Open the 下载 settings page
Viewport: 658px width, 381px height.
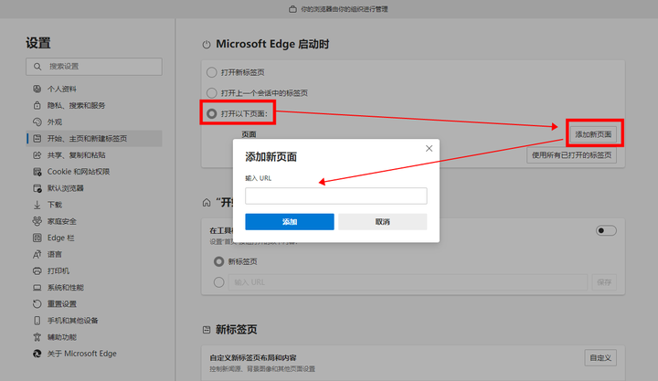tap(94, 205)
